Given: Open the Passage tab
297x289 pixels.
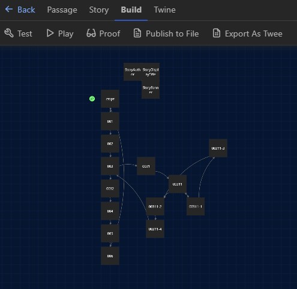Looking at the screenshot, I should 62,10.
